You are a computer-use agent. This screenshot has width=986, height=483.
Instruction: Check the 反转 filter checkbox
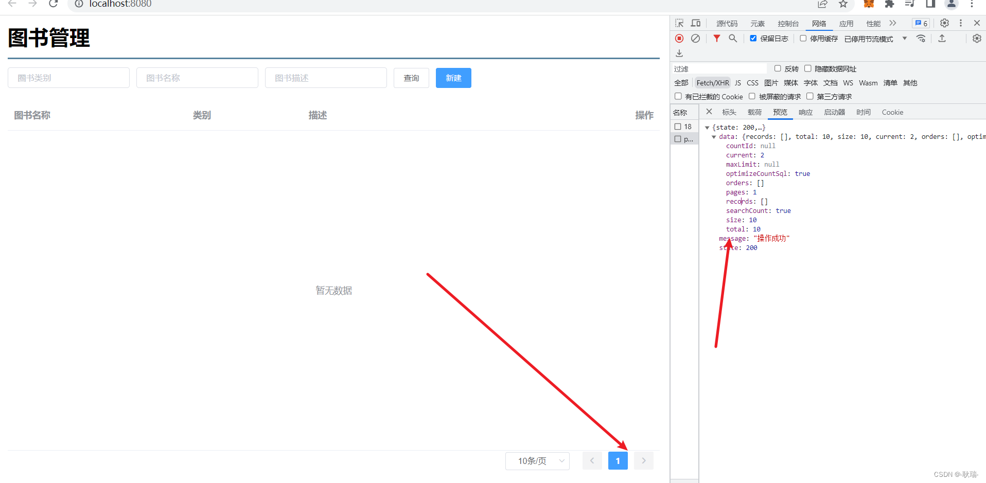coord(778,68)
